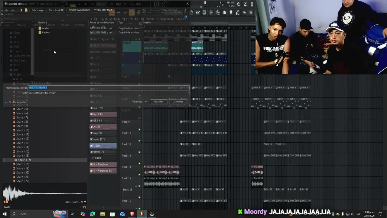Select the FL Keys pattern
The image size is (387, 218).
103,146
